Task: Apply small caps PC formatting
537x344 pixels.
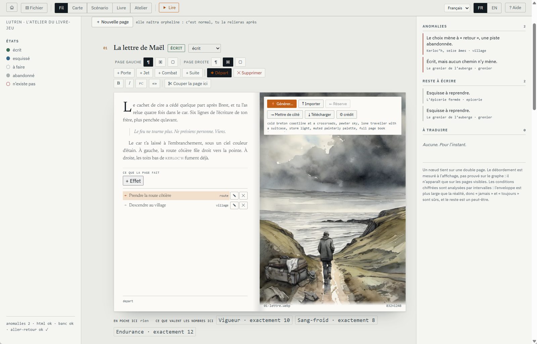Action: [x=141, y=83]
